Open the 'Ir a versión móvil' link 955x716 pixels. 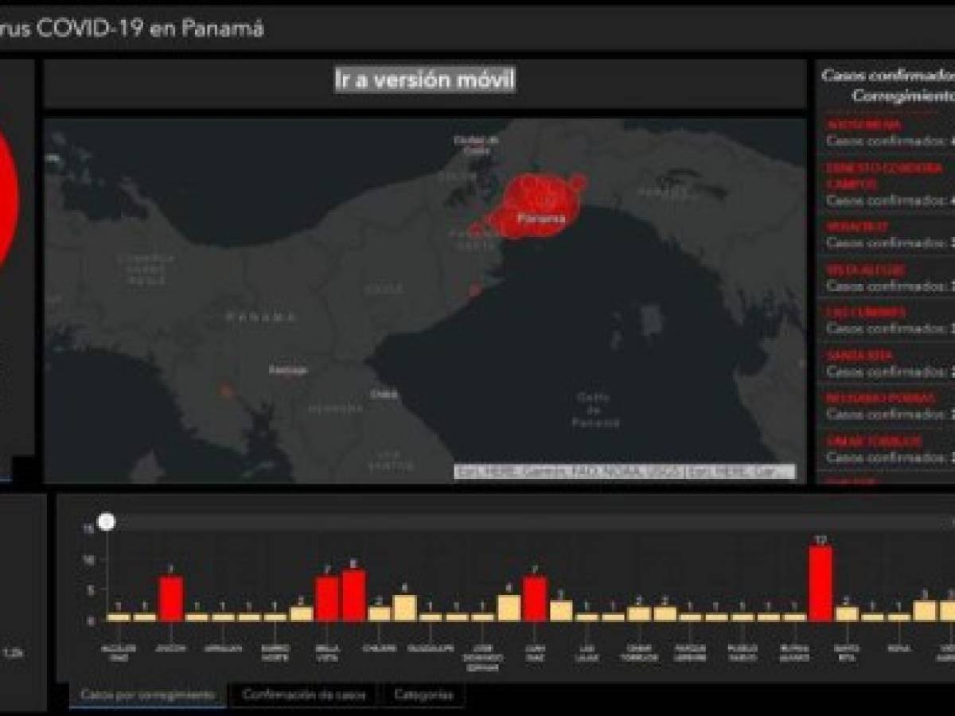(424, 80)
